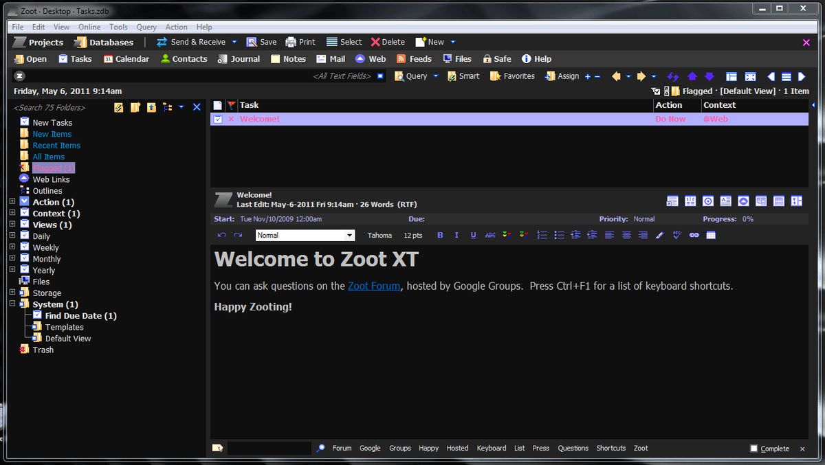Open the Smart search icon
This screenshot has height=465, width=825.
[x=463, y=76]
